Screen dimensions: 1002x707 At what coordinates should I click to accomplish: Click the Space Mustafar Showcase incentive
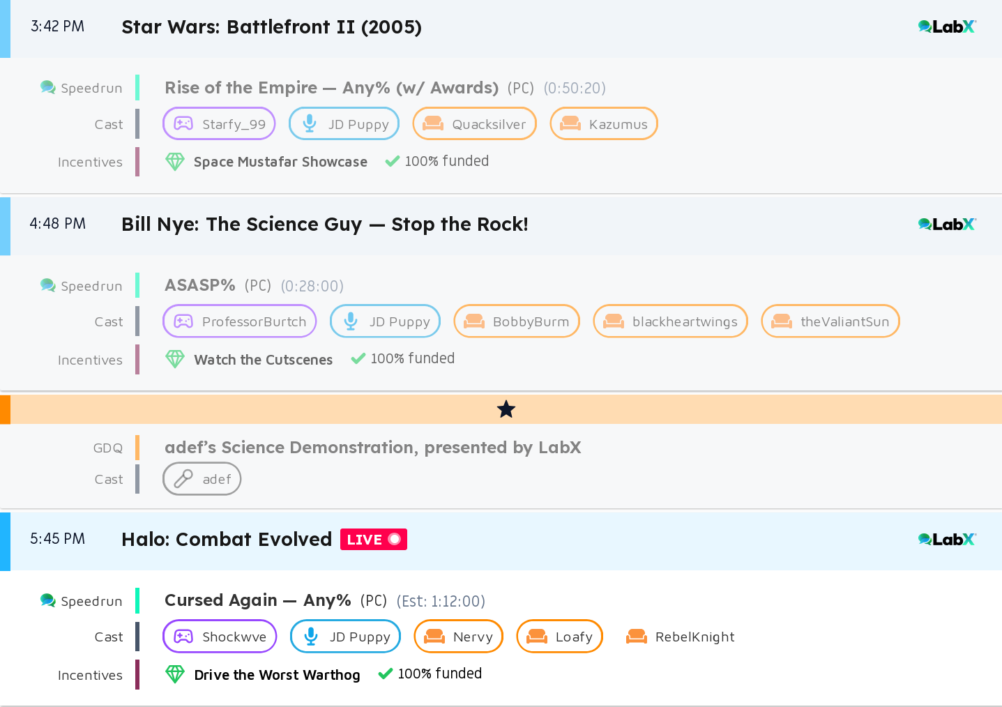point(280,162)
